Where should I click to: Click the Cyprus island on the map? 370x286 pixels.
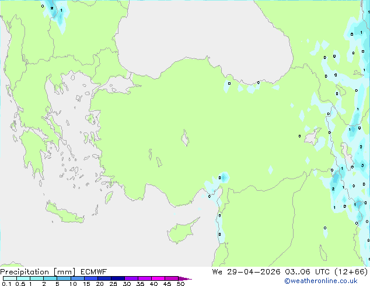pos(181,232)
